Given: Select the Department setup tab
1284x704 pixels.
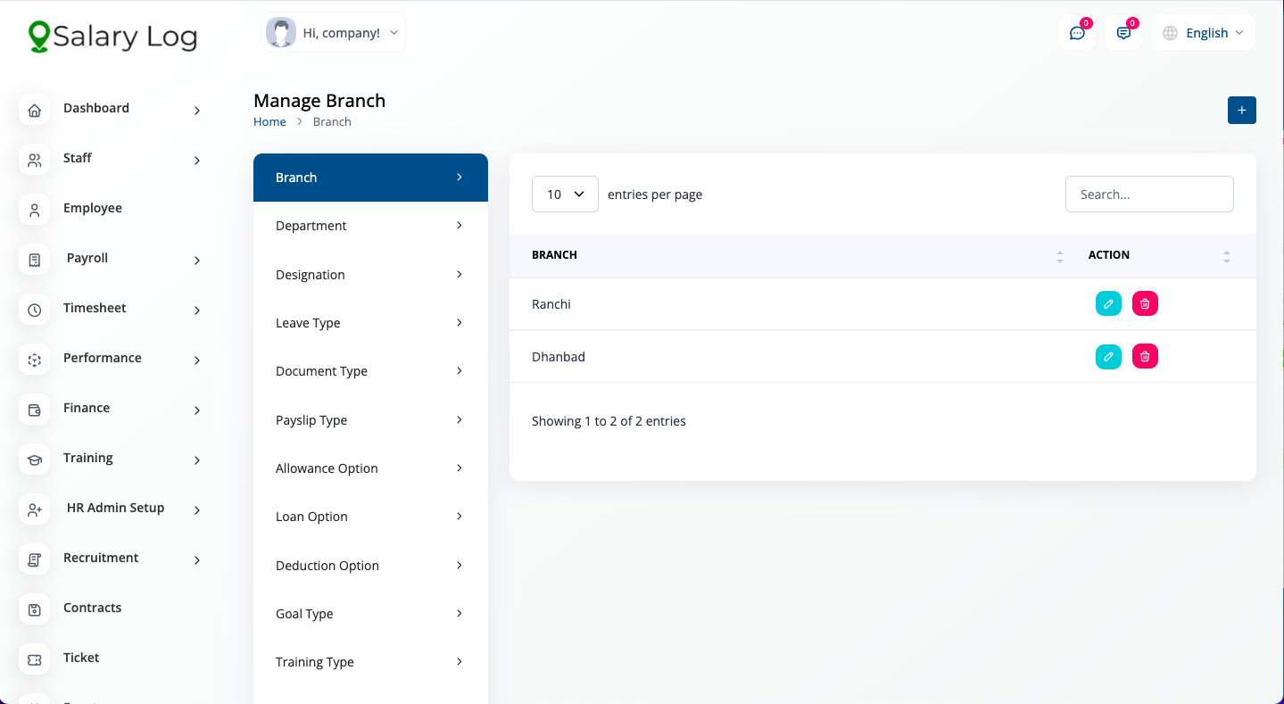Looking at the screenshot, I should pyautogui.click(x=369, y=226).
